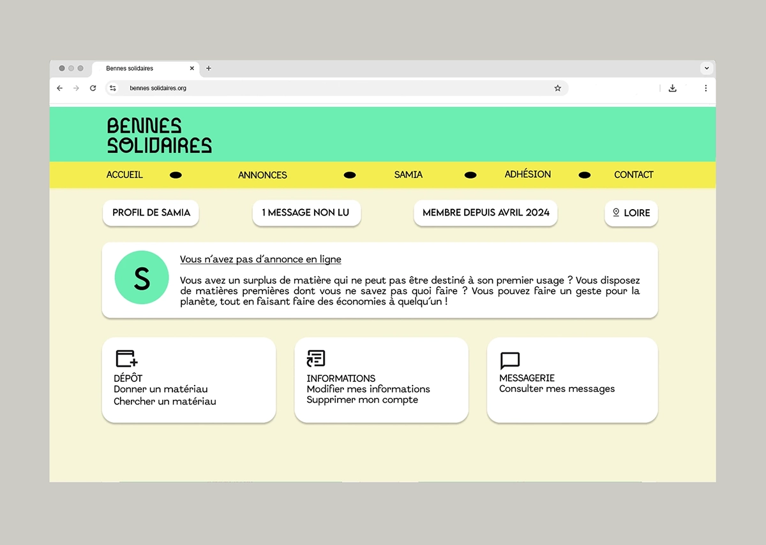Click the DÉPÔT card heading
This screenshot has height=545, width=766.
tap(128, 378)
